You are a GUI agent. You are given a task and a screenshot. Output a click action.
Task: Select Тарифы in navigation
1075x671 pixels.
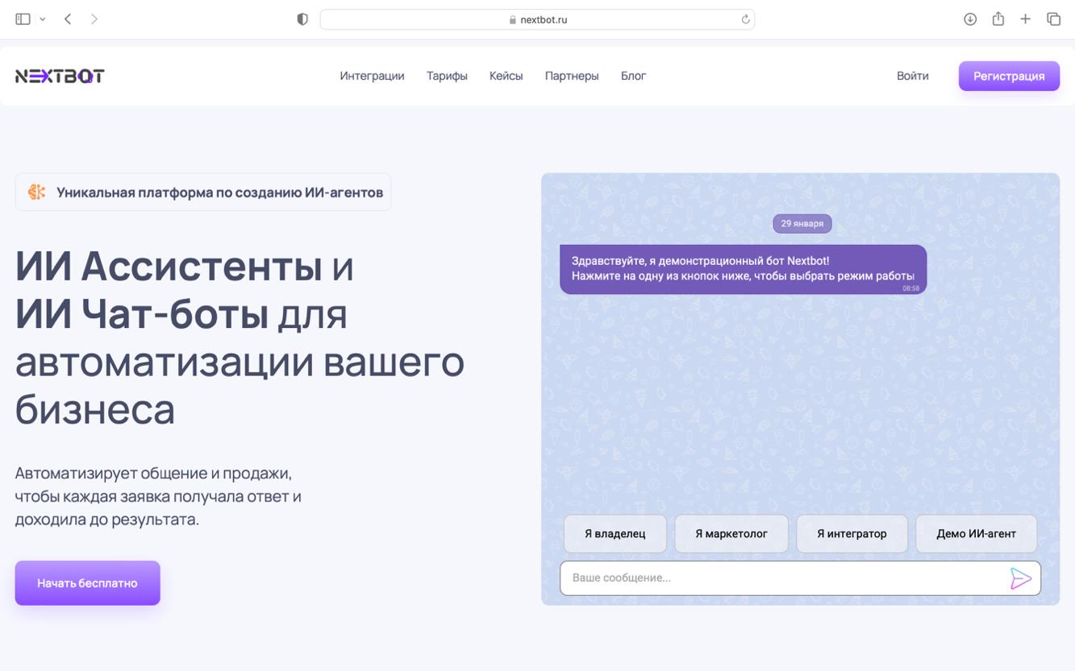(447, 76)
